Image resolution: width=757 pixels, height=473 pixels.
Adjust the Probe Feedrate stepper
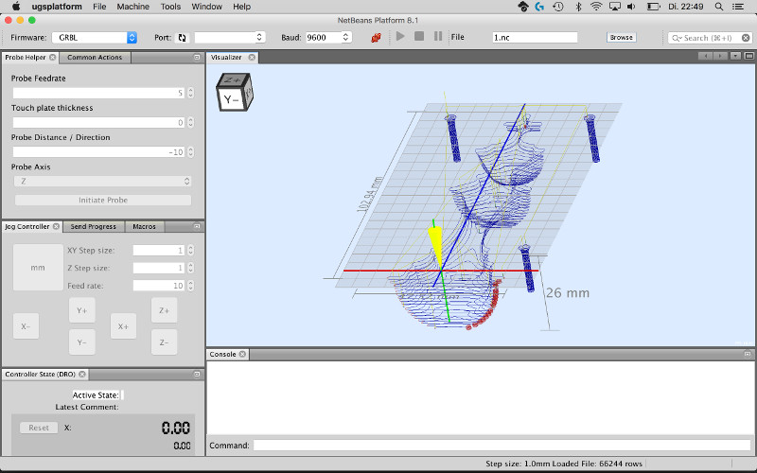click(190, 93)
